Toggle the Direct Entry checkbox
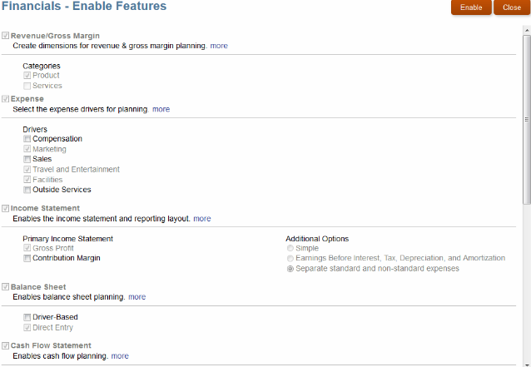This screenshot has width=531, height=367. (x=27, y=327)
